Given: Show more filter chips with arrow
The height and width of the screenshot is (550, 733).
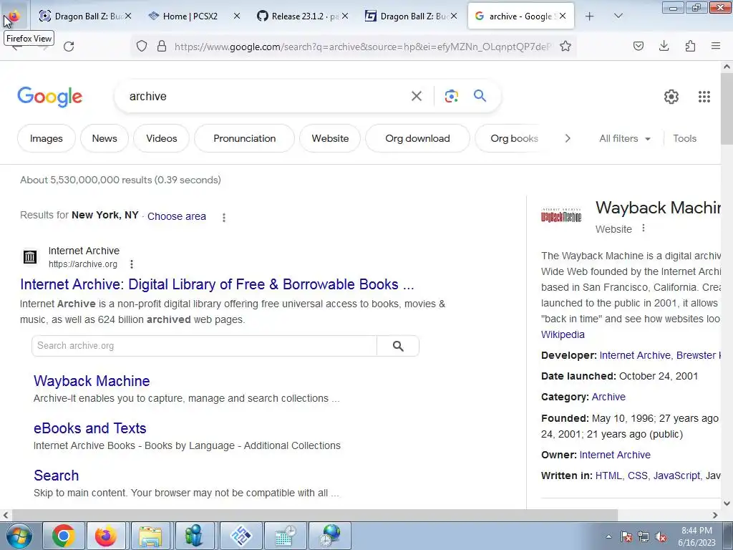Looking at the screenshot, I should (568, 138).
